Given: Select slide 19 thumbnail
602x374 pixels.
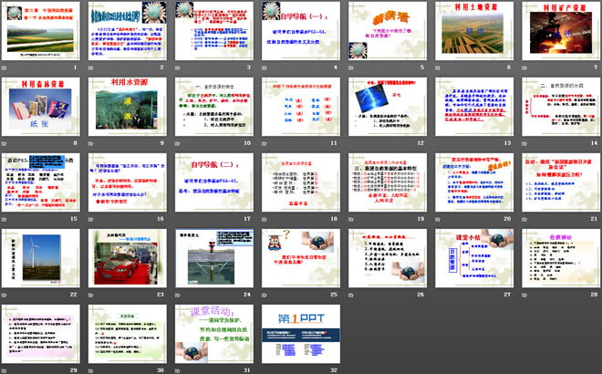Looking at the screenshot, I should (x=388, y=182).
